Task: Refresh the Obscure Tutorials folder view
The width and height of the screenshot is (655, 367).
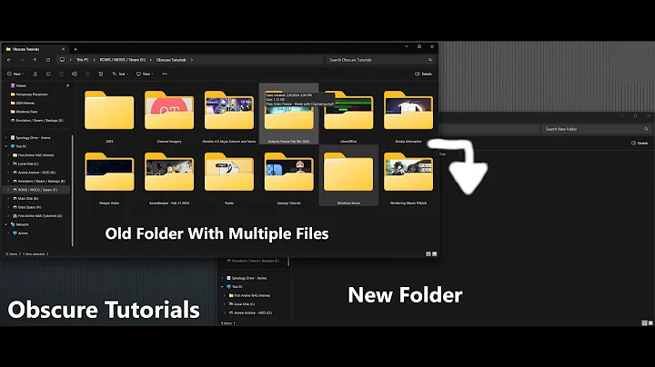Action: 48,60
